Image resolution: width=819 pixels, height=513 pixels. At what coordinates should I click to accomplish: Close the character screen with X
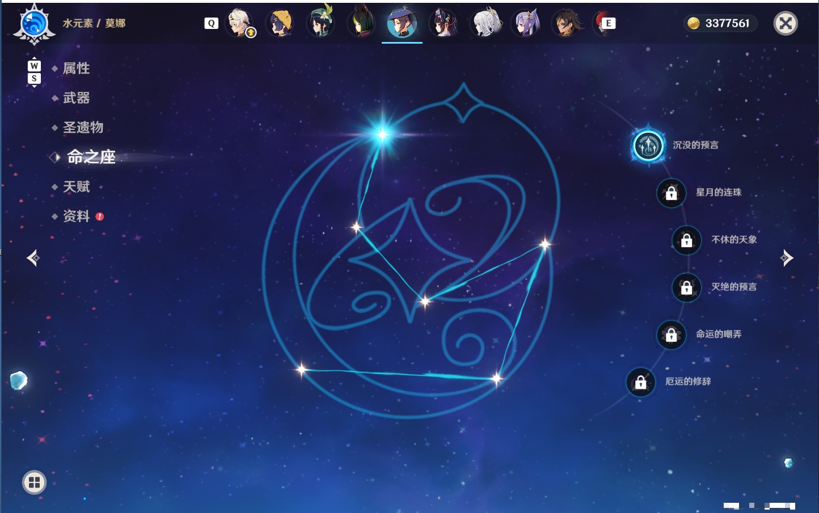(786, 23)
